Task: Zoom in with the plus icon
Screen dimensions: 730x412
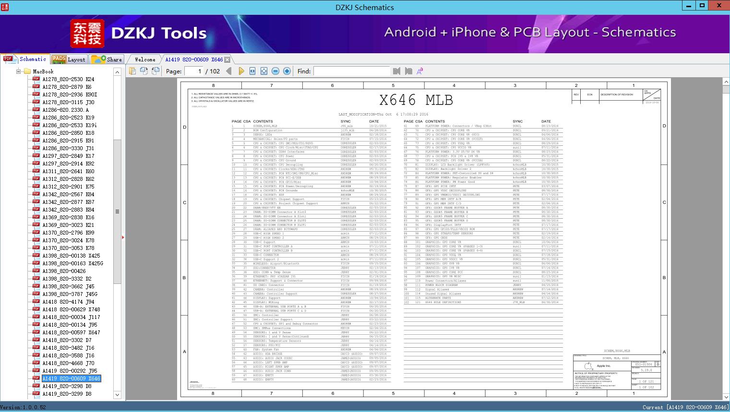Action: coord(287,71)
